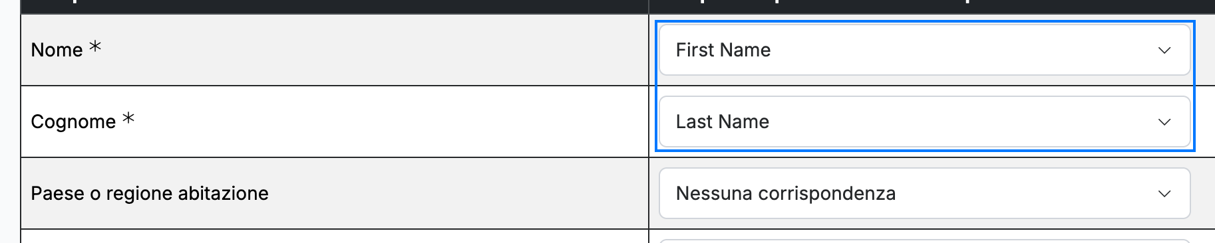Select the Paese o regione abitazione label
This screenshot has width=1215, height=243.
150,193
